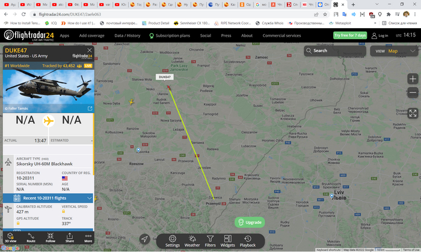Show the flight route
The image size is (421, 252).
31,237
